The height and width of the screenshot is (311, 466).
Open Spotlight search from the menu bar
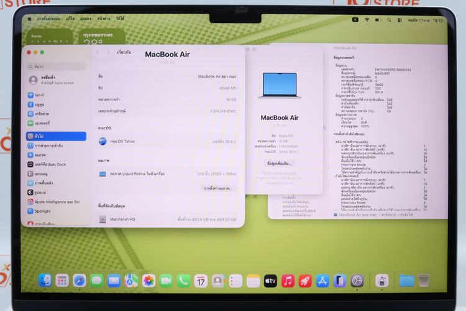tap(389, 20)
